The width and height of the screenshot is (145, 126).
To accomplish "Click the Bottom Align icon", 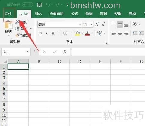I will coord(126,25).
